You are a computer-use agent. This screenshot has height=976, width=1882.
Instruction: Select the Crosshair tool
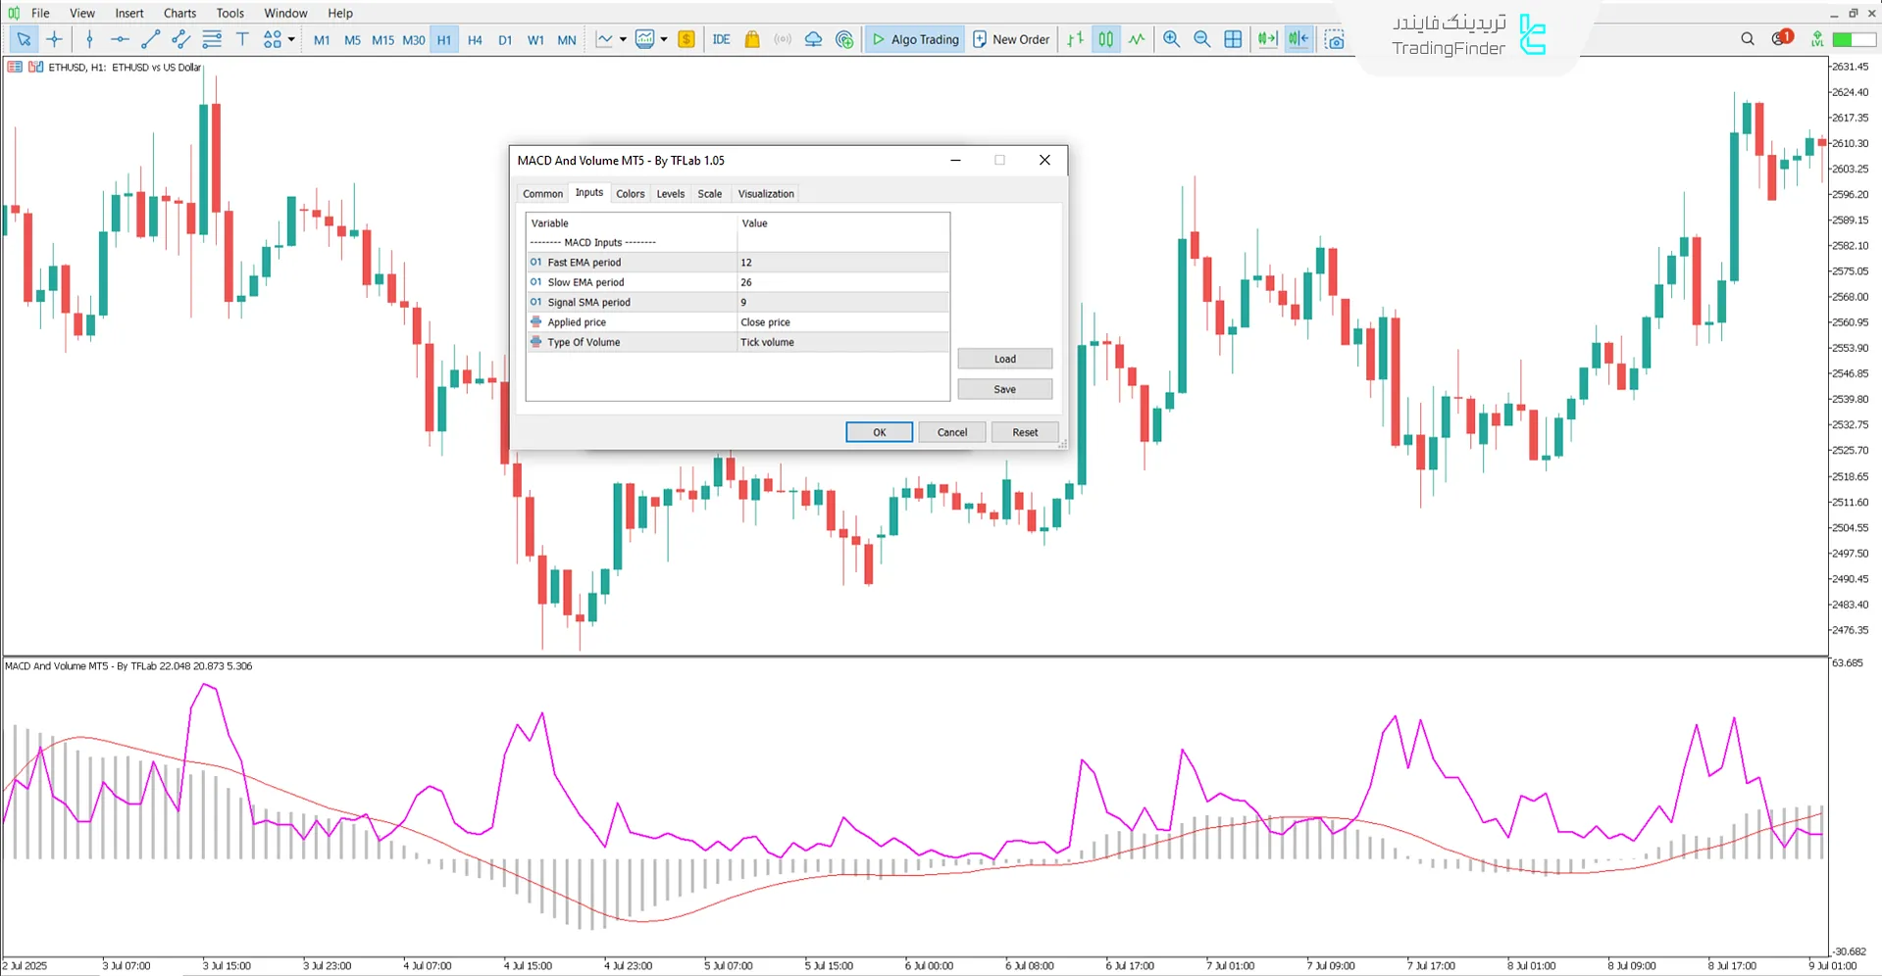click(54, 39)
